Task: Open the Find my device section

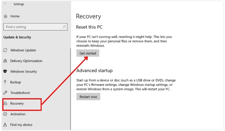Action: (21, 125)
